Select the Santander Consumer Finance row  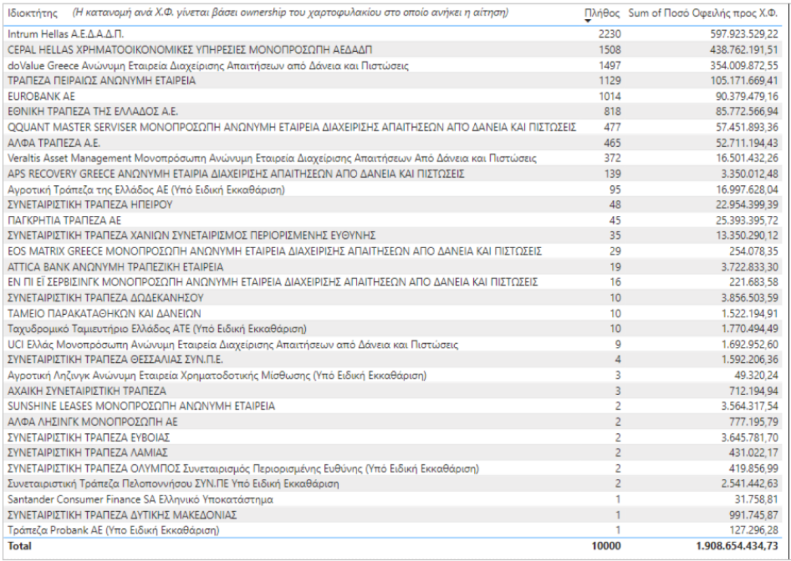(140, 499)
